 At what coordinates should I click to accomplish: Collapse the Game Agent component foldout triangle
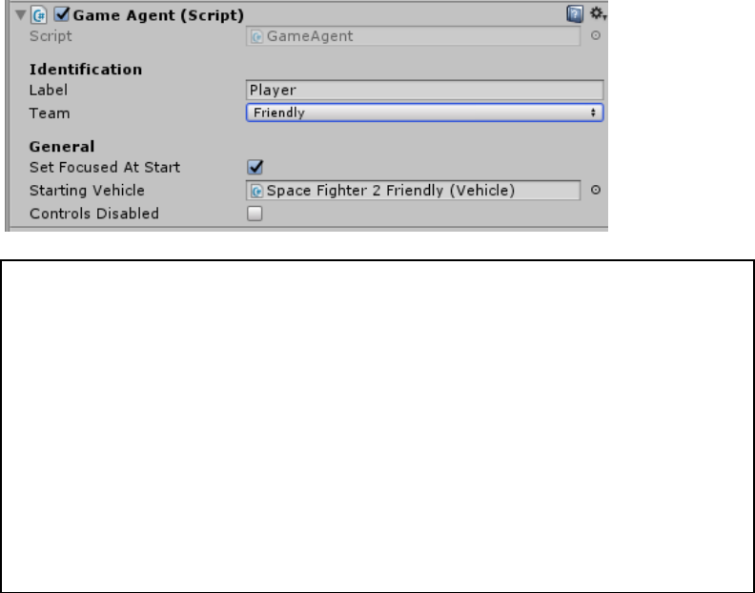point(20,15)
